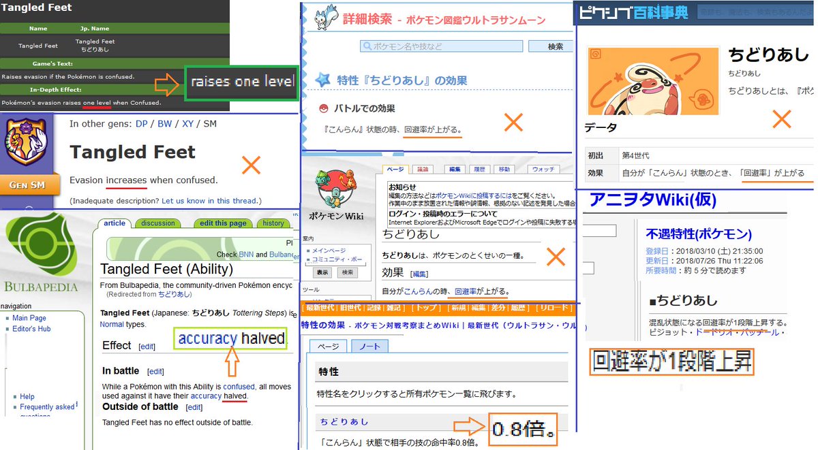Click edit link beside Outside of battle
This screenshot has height=450, width=818.
pos(194,407)
